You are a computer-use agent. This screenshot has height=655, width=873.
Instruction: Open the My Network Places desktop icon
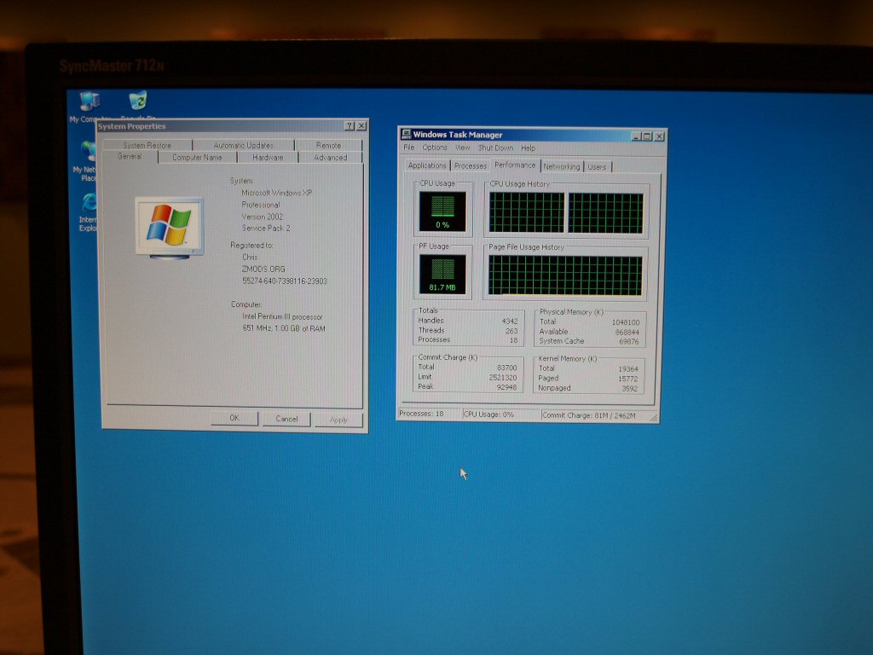[x=86, y=160]
